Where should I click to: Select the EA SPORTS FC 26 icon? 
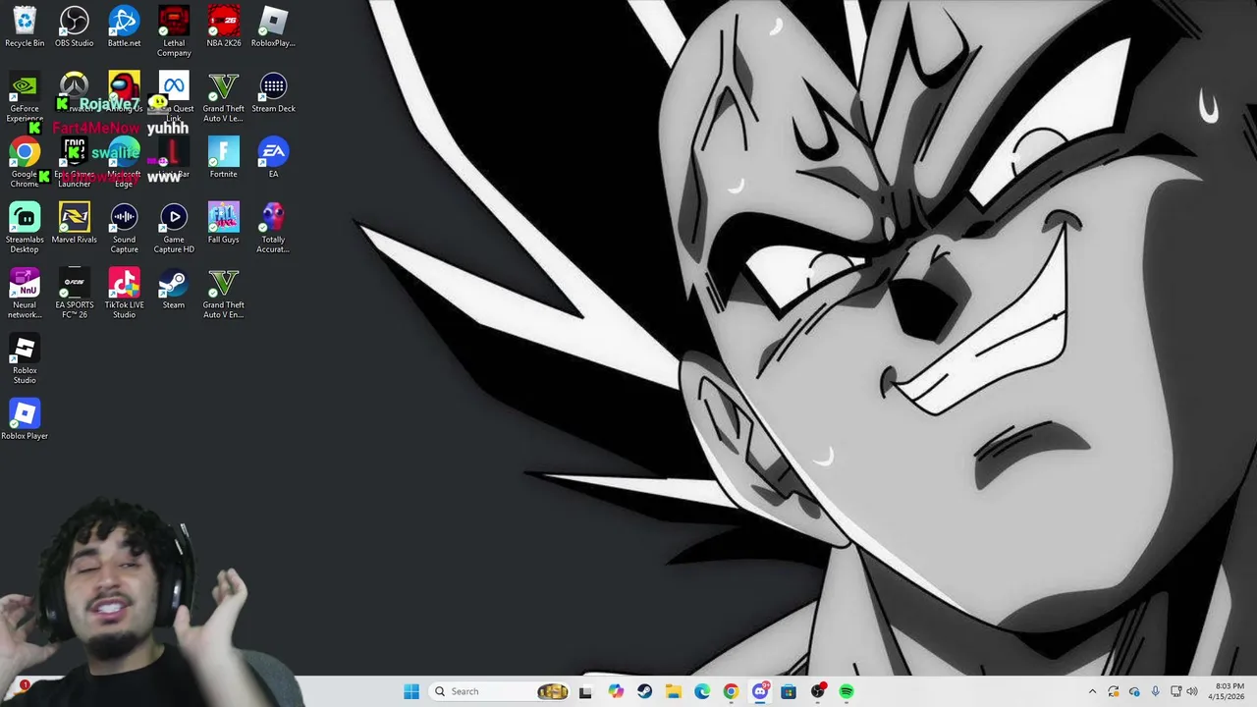[x=75, y=294]
